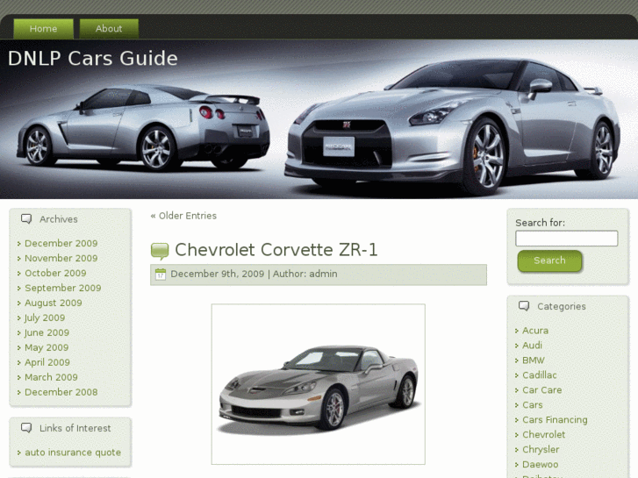Open the Corvette ZR-1 car image
This screenshot has height=478, width=638.
[x=319, y=384]
